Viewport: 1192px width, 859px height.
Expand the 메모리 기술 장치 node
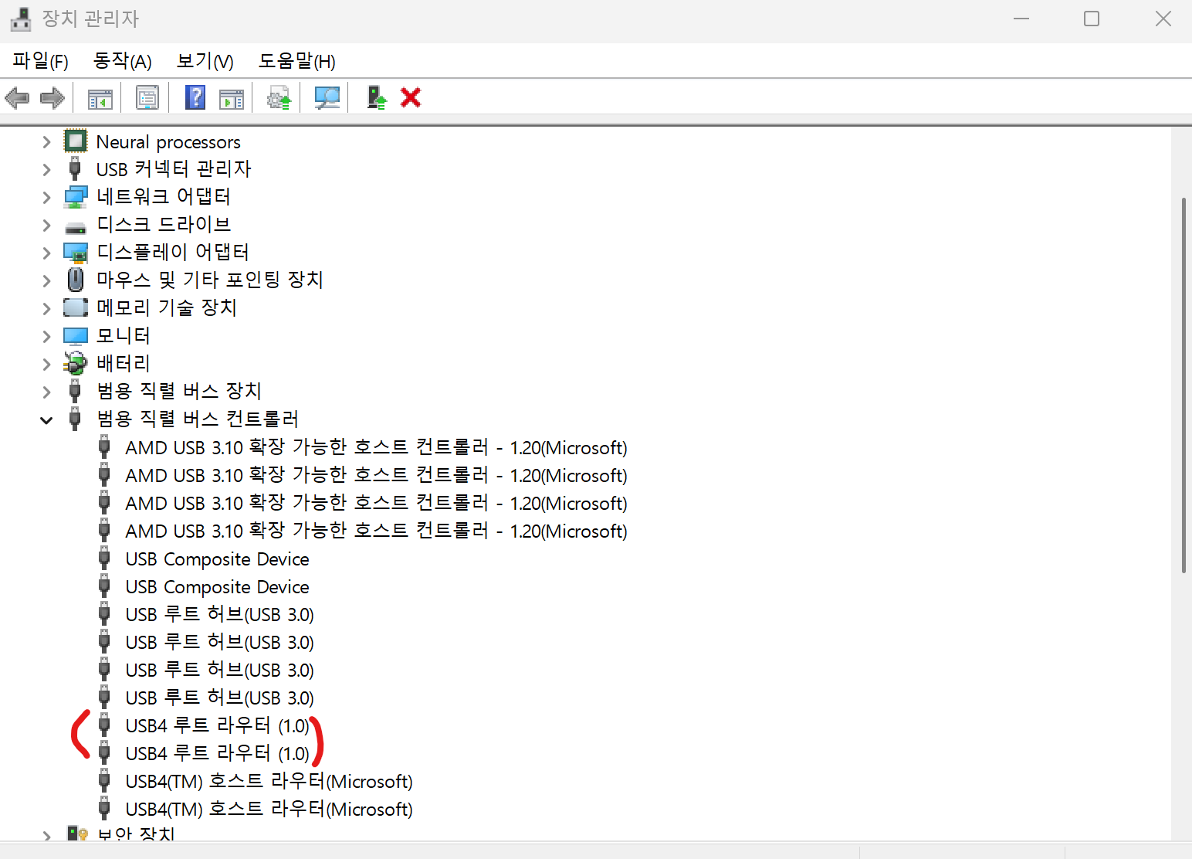46,309
